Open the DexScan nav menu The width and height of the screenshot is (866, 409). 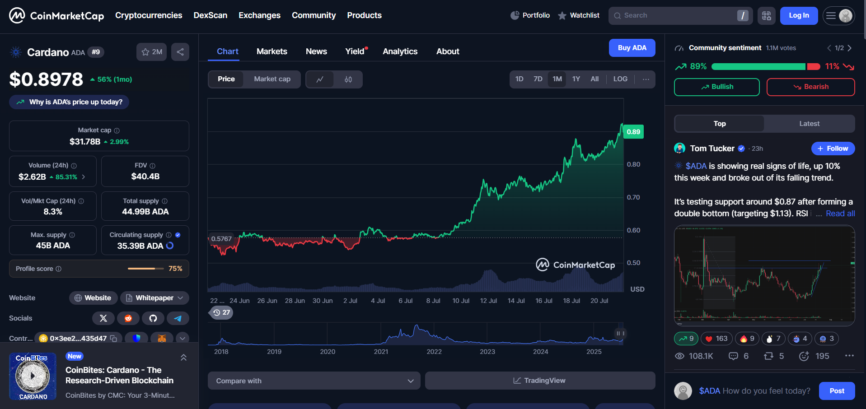point(211,15)
